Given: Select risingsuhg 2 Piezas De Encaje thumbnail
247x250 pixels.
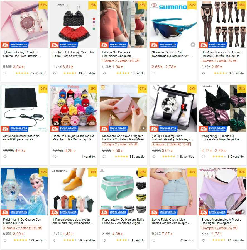Looking at the screenshot, I should [x=222, y=108].
